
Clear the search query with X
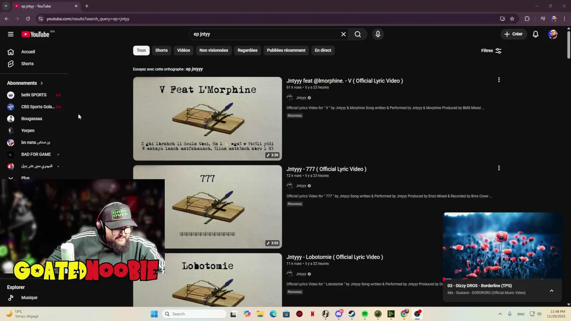pos(343,34)
